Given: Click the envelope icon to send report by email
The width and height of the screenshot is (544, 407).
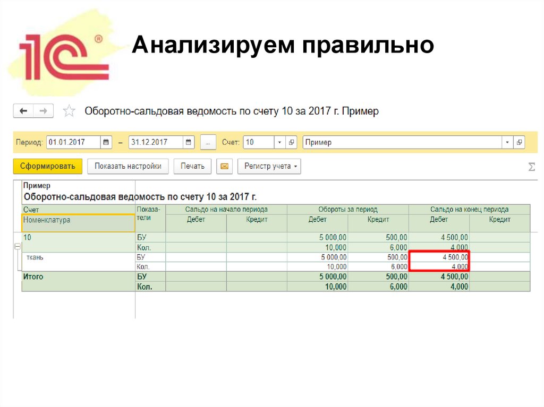Looking at the screenshot, I should pyautogui.click(x=224, y=166).
